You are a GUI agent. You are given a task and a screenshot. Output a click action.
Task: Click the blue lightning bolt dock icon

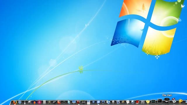point(93,102)
